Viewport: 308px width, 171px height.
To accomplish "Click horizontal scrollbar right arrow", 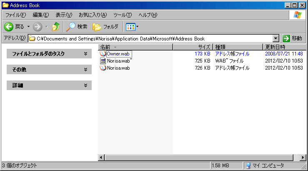I will [303, 157].
